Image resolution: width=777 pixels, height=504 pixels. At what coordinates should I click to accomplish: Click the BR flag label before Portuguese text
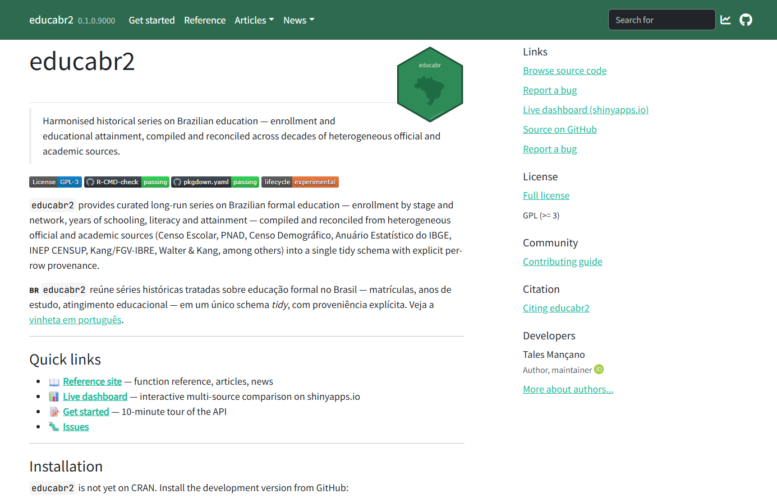tap(34, 290)
